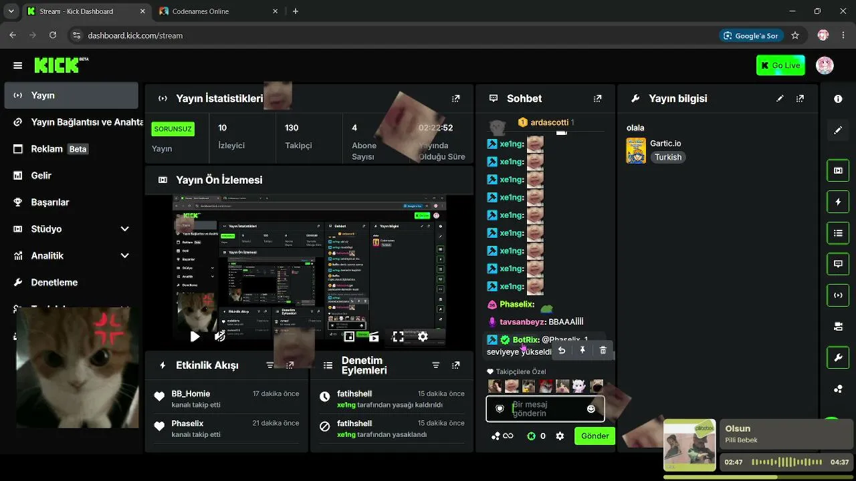This screenshot has height=481, width=856.
Task: Open the emoji picker in chat input
Action: (x=591, y=409)
